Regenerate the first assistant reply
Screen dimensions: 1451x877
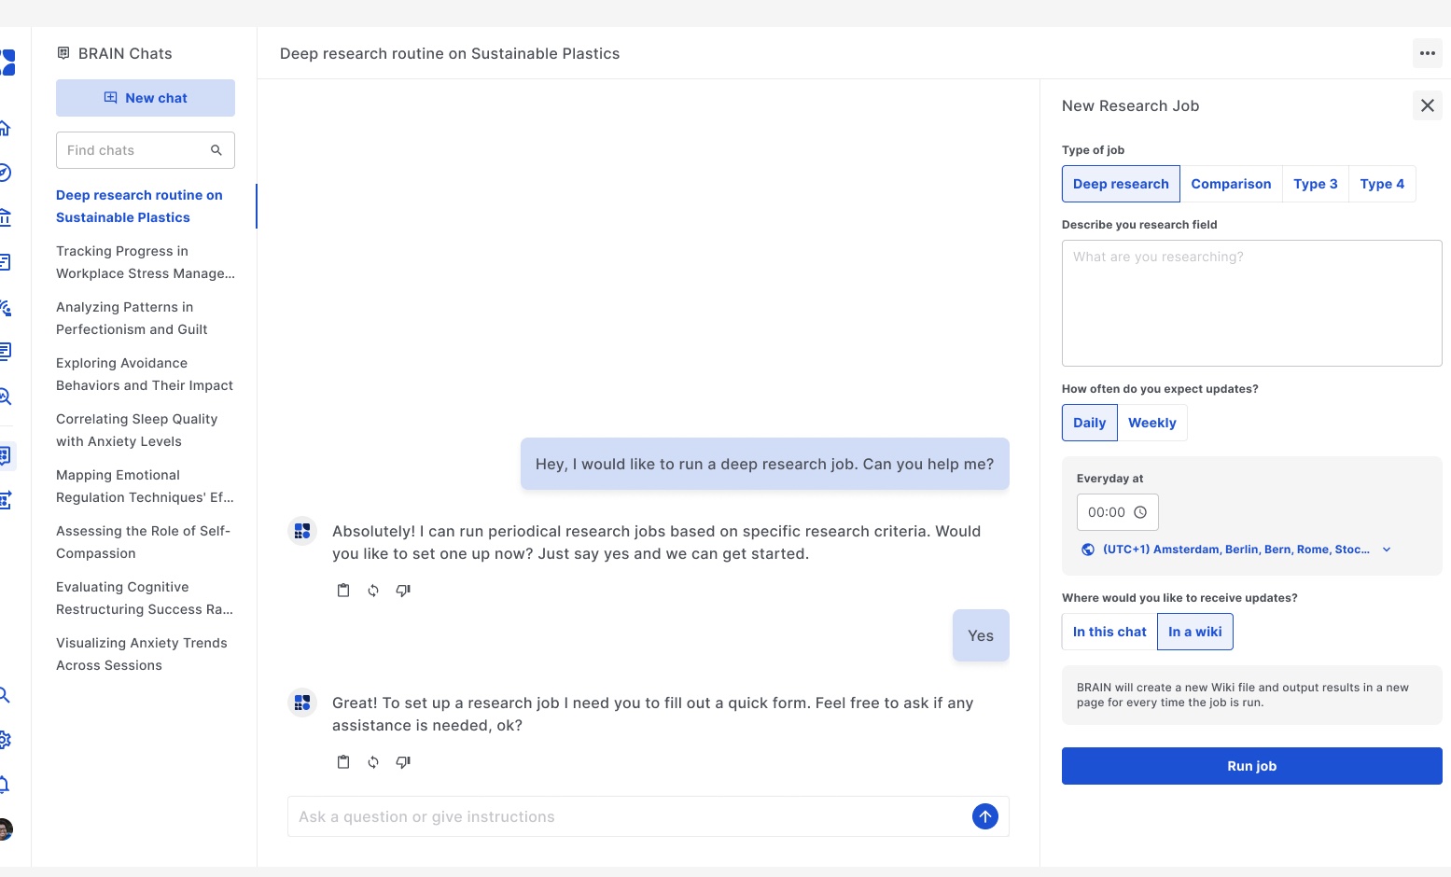[x=373, y=591]
